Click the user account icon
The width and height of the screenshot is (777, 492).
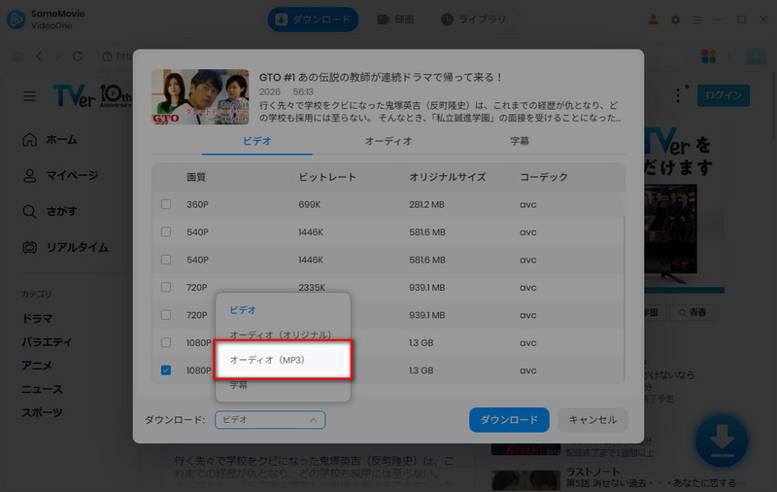pos(653,19)
